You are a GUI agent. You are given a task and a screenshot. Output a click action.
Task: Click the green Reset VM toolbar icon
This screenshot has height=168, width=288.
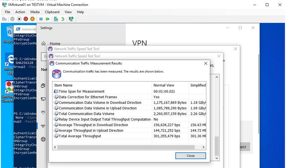point(48,19)
